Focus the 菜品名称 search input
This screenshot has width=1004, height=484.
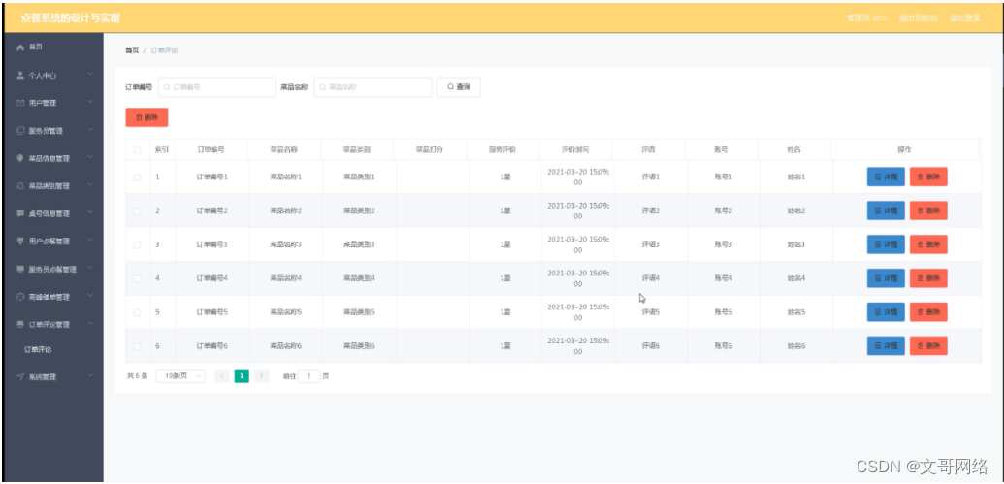click(x=373, y=87)
